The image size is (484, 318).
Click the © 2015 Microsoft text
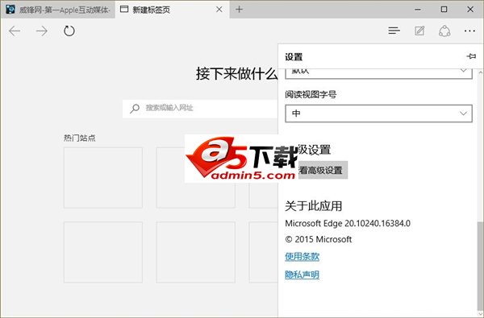[319, 239]
